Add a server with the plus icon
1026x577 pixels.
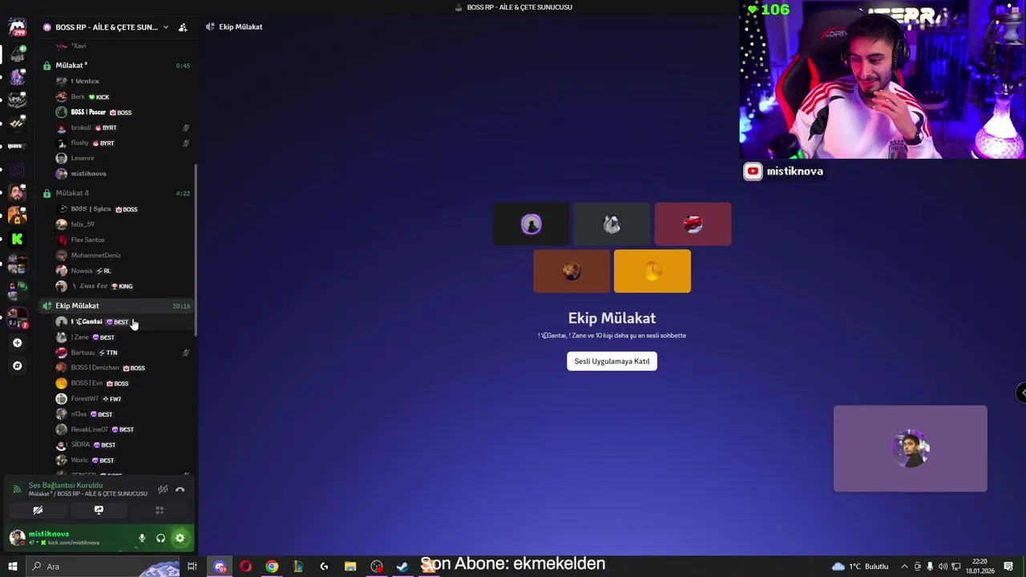[17, 343]
